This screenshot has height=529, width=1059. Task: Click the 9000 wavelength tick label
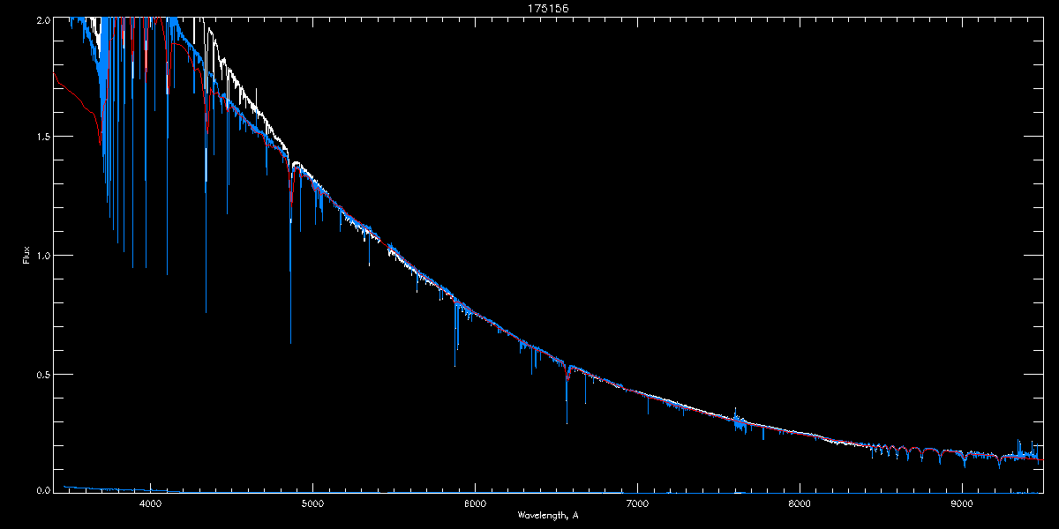point(962,504)
